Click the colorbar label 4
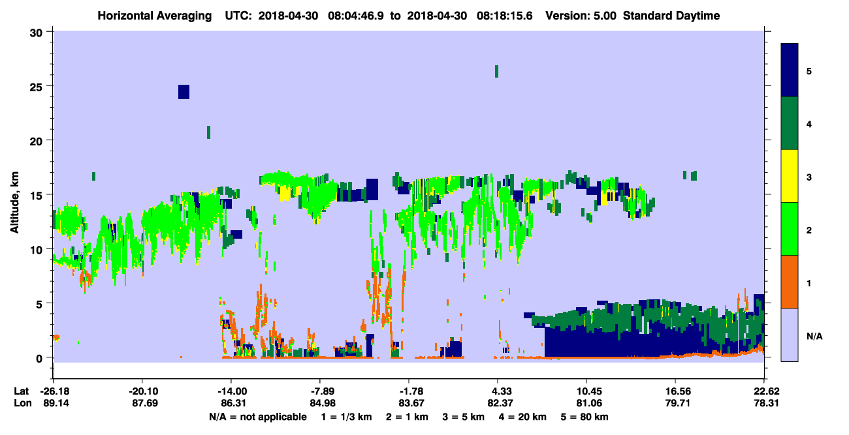This screenshot has width=849, height=435. point(809,124)
